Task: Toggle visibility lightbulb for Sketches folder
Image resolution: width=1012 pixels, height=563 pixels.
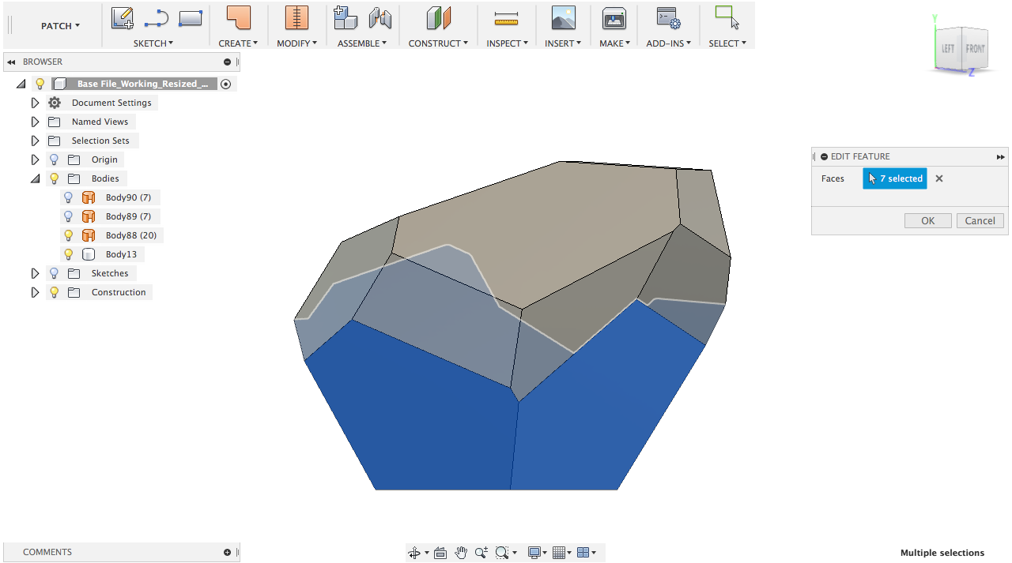Action: click(x=54, y=273)
